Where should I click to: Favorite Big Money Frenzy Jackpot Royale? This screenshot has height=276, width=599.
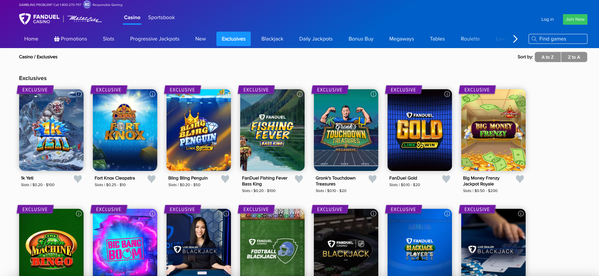tap(520, 179)
